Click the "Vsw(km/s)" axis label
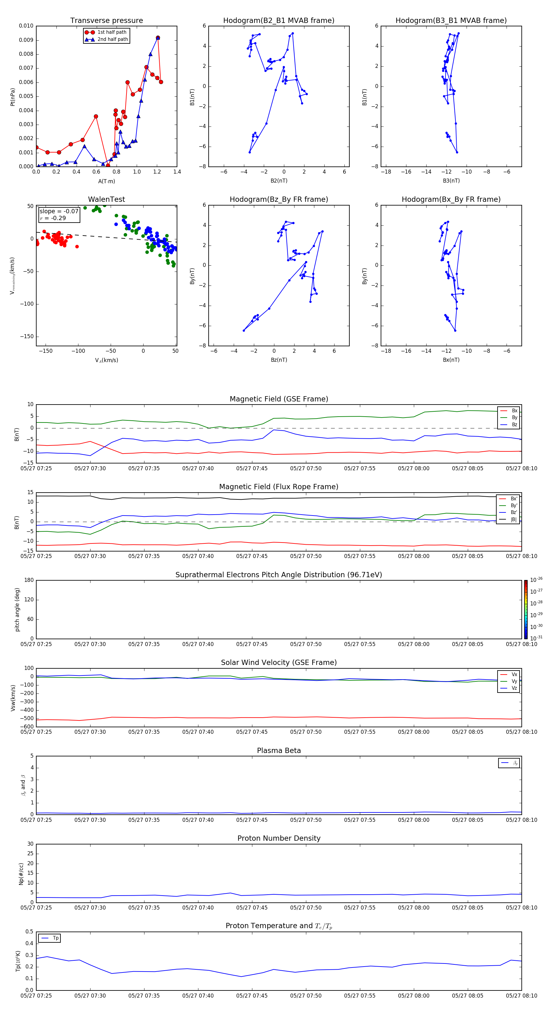 13,698
